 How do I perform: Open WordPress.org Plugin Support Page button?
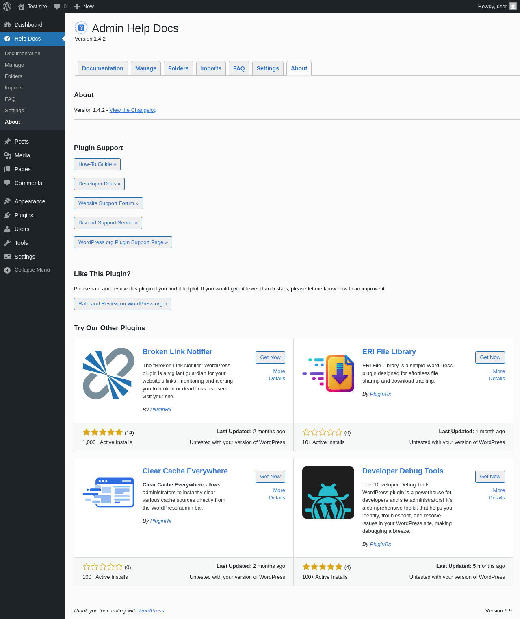point(123,242)
